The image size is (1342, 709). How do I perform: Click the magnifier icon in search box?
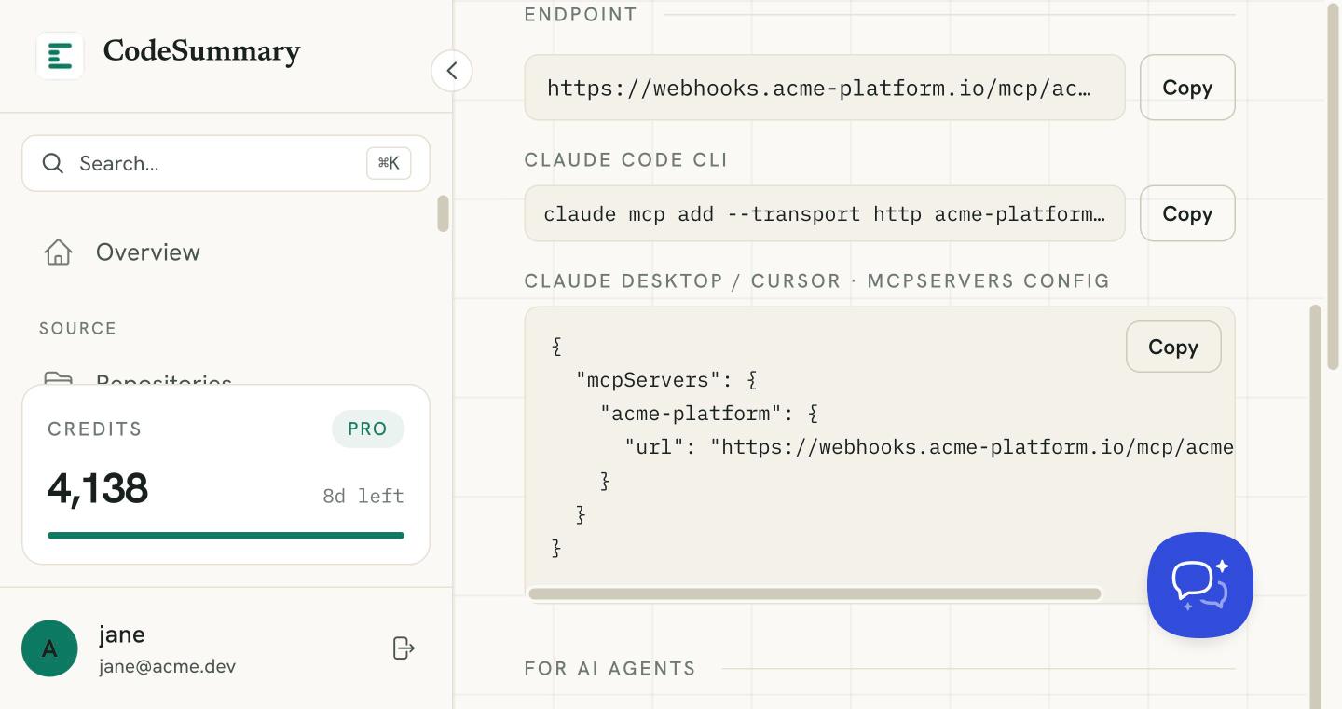pyautogui.click(x=53, y=164)
